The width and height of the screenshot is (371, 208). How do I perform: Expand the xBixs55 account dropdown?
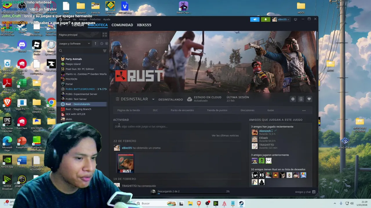point(281,19)
